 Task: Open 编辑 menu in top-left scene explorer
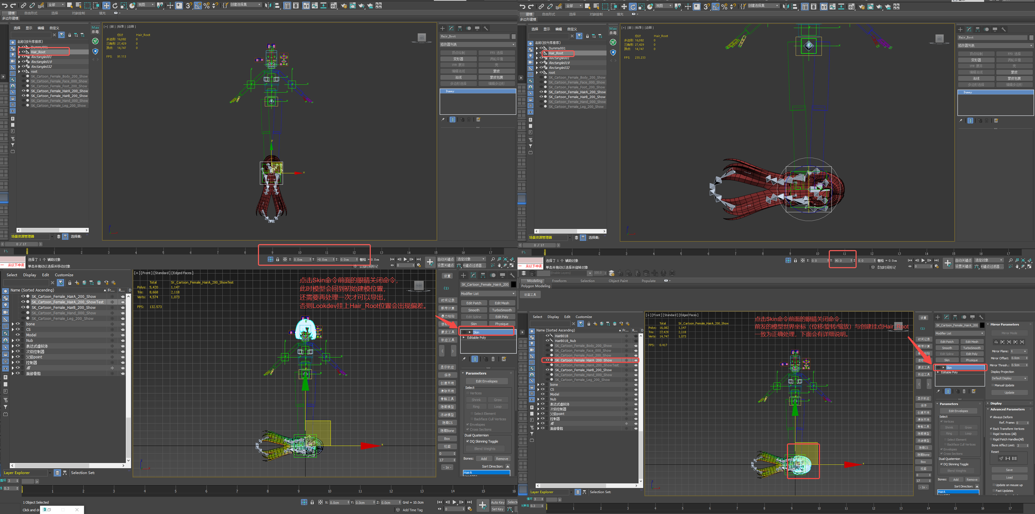tap(41, 28)
